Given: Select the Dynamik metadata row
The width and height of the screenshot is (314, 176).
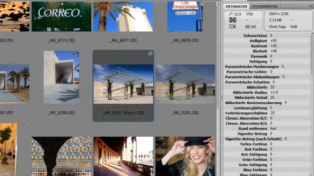Looking at the screenshot, I should (x=267, y=56).
